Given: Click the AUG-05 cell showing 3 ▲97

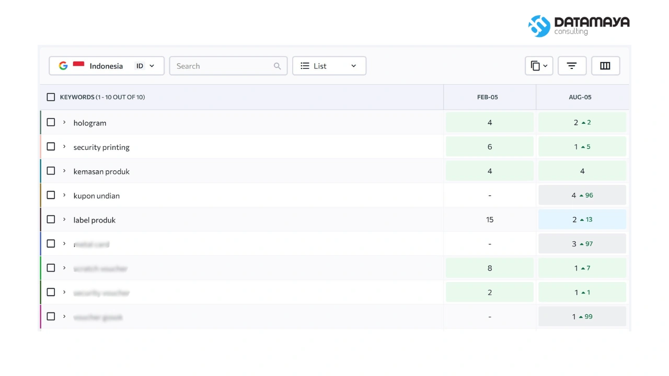Looking at the screenshot, I should point(582,244).
